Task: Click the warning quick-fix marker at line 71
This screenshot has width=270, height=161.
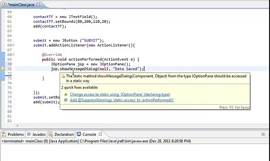Action: pos(3,69)
